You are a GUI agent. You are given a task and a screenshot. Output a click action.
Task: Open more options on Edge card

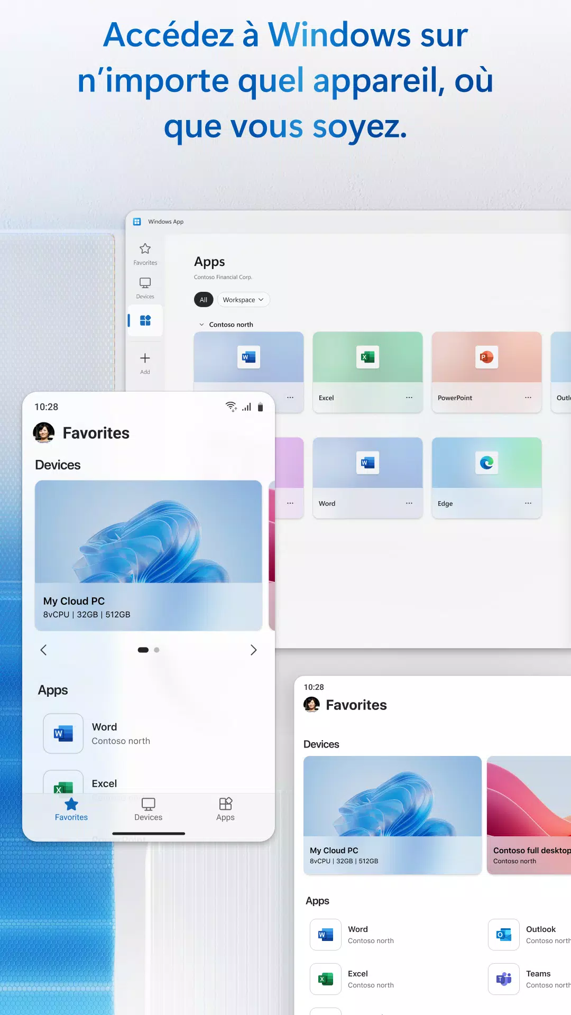(x=528, y=503)
